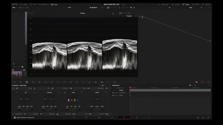Switch to the Deliver page
223x125 pixels.
click(149, 117)
